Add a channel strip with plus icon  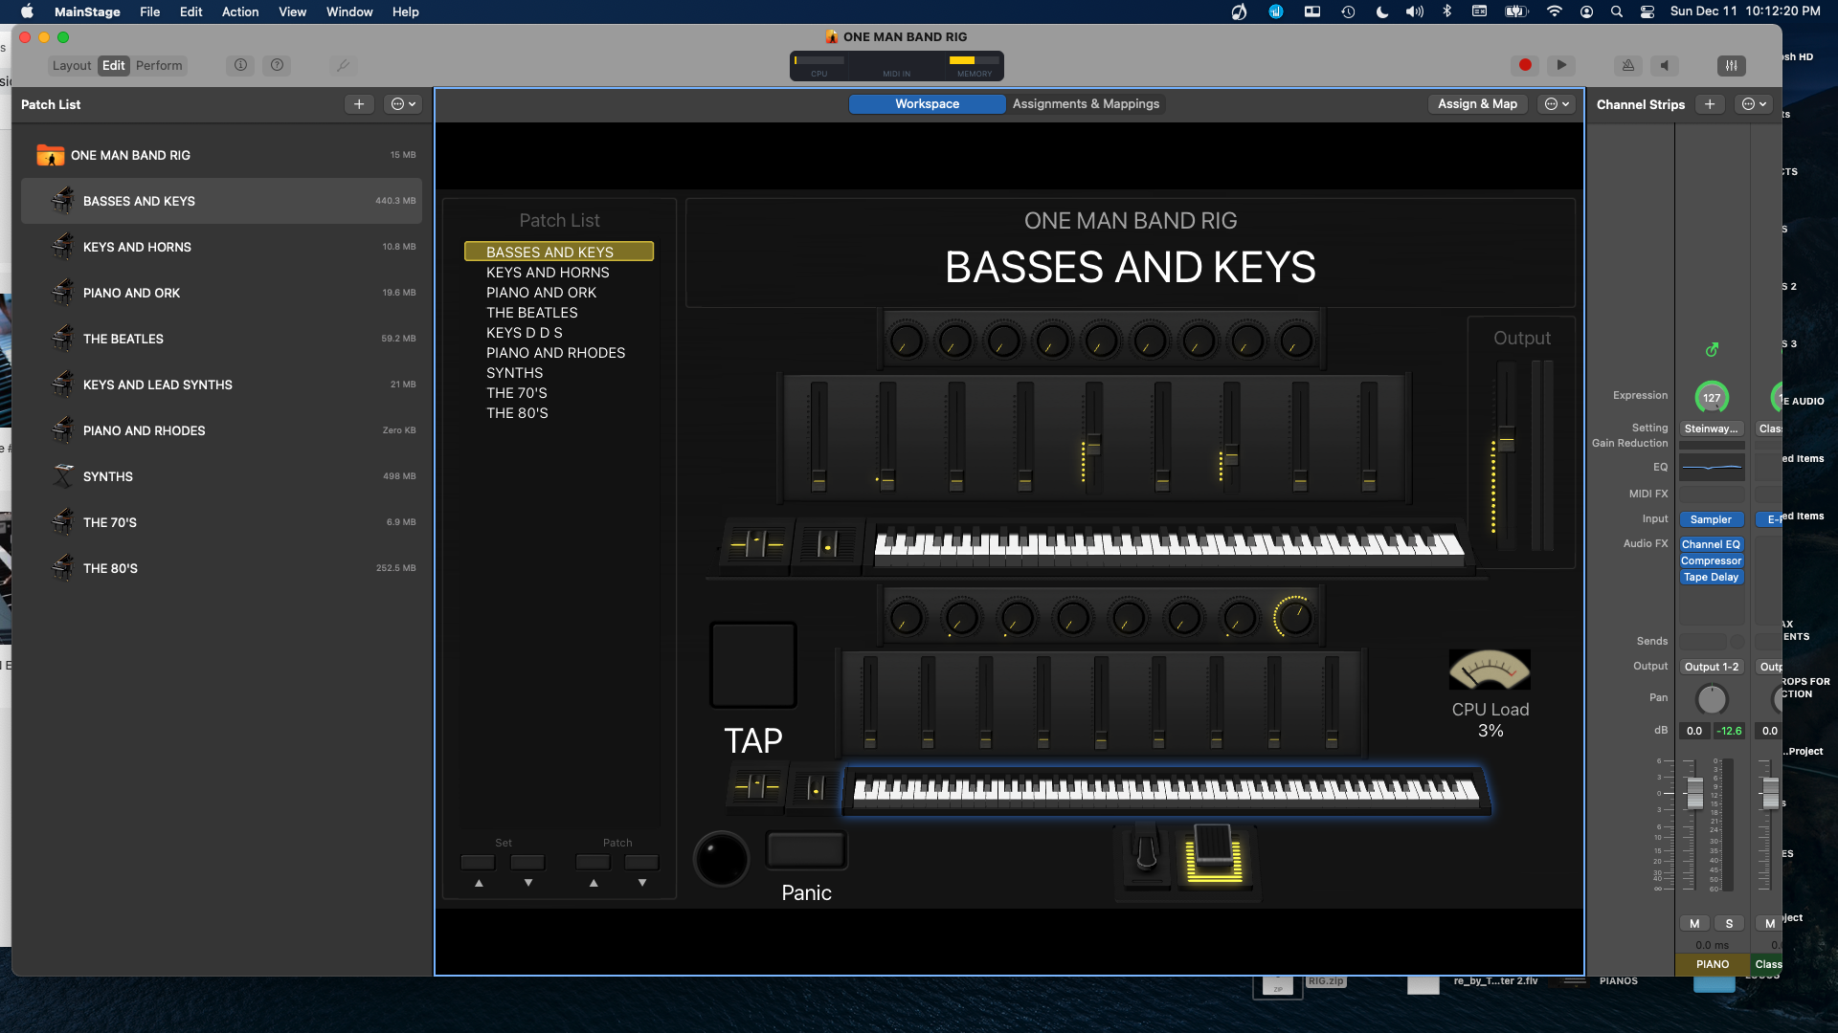pyautogui.click(x=1710, y=104)
